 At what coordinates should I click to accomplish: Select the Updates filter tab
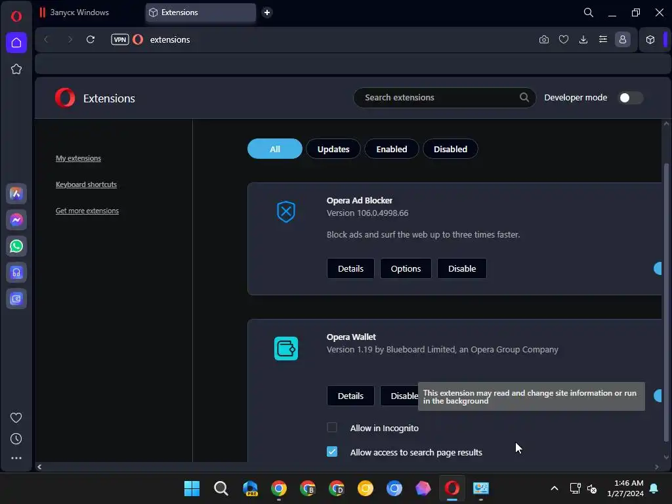tap(333, 149)
